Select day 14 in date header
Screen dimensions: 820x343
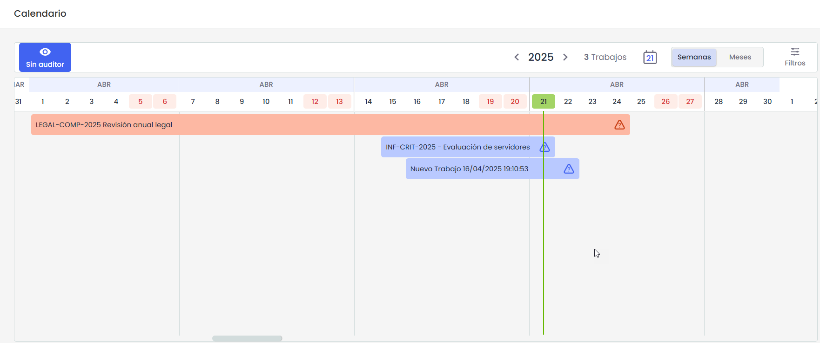(x=368, y=102)
